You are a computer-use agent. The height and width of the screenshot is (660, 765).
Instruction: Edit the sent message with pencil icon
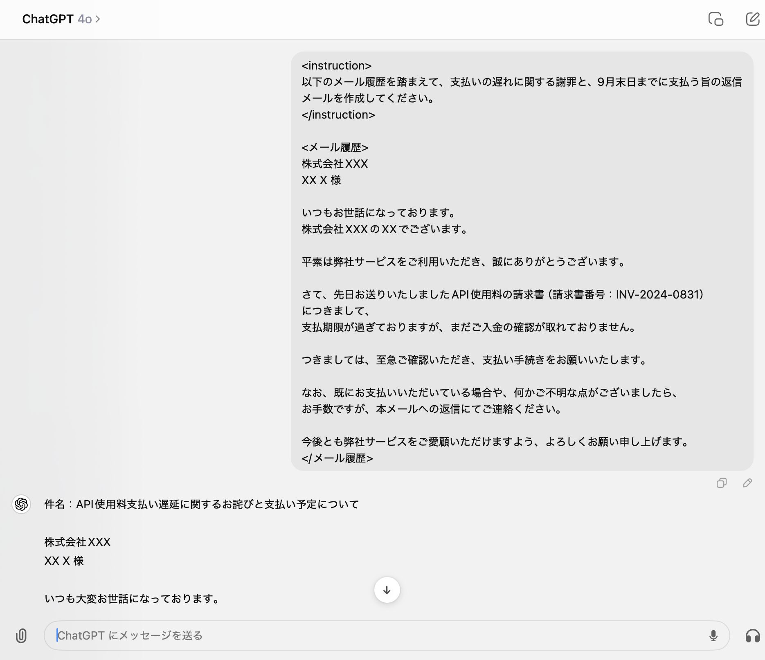pyautogui.click(x=747, y=483)
